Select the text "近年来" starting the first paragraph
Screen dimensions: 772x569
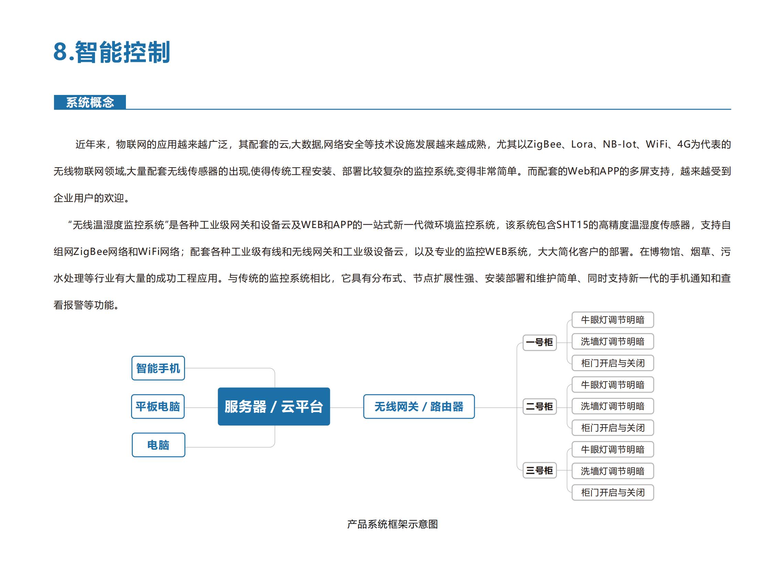point(90,144)
